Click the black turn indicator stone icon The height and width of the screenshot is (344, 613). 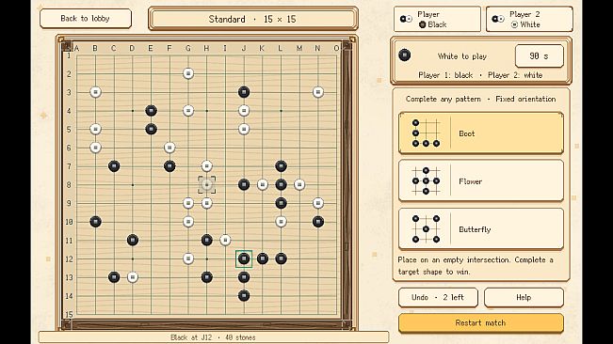click(405, 55)
